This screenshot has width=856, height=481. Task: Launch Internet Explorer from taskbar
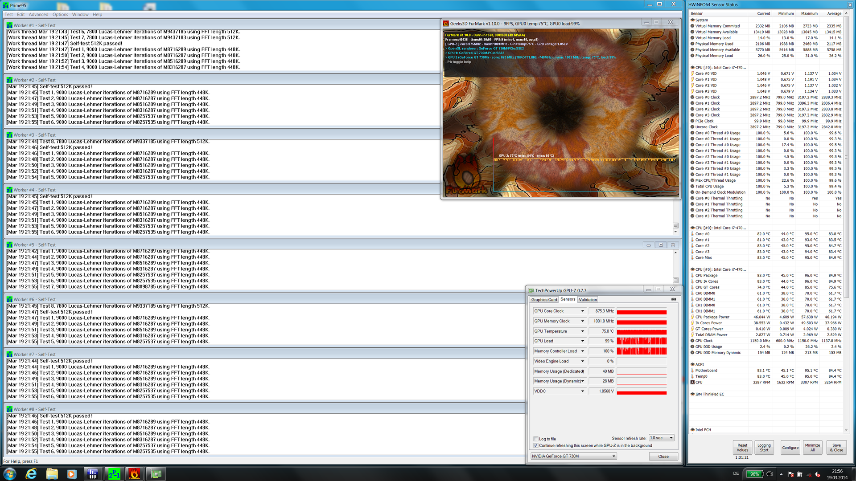[31, 474]
